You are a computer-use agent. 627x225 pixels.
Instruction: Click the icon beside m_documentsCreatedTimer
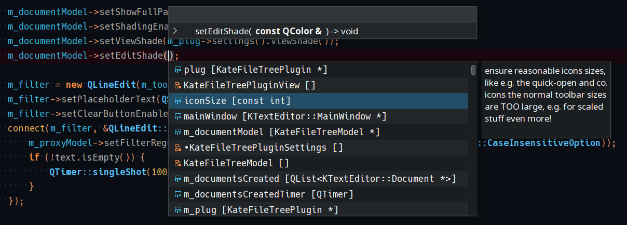tap(178, 194)
